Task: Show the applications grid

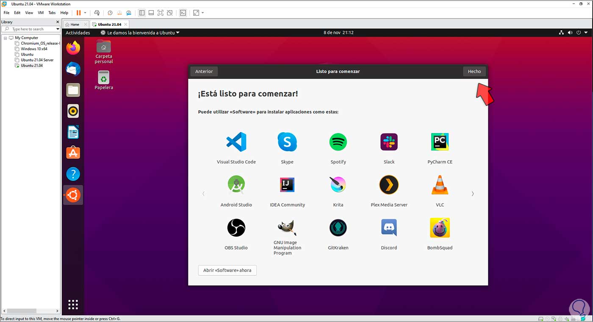Action: 73,304
